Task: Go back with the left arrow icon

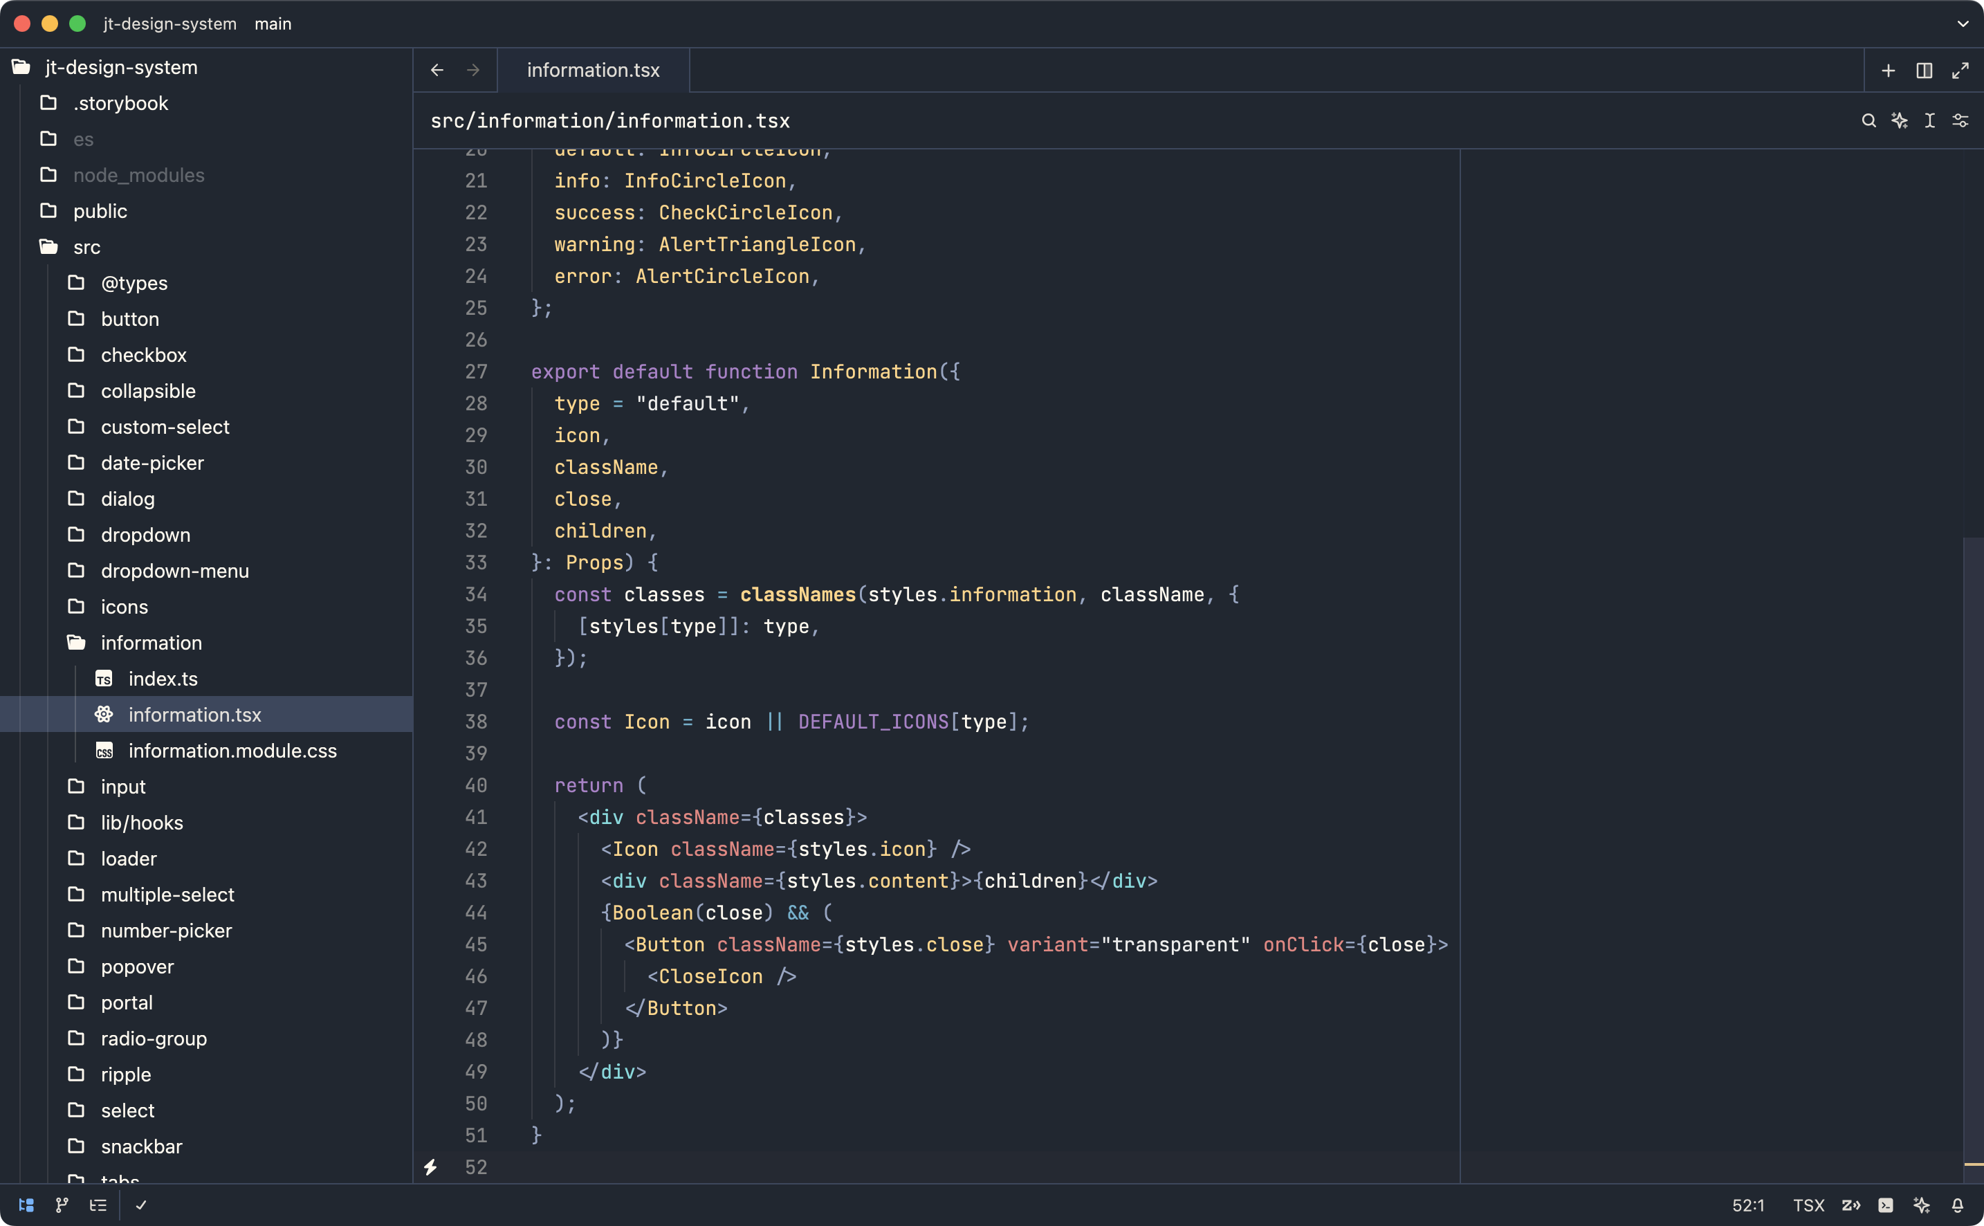Action: coord(437,71)
